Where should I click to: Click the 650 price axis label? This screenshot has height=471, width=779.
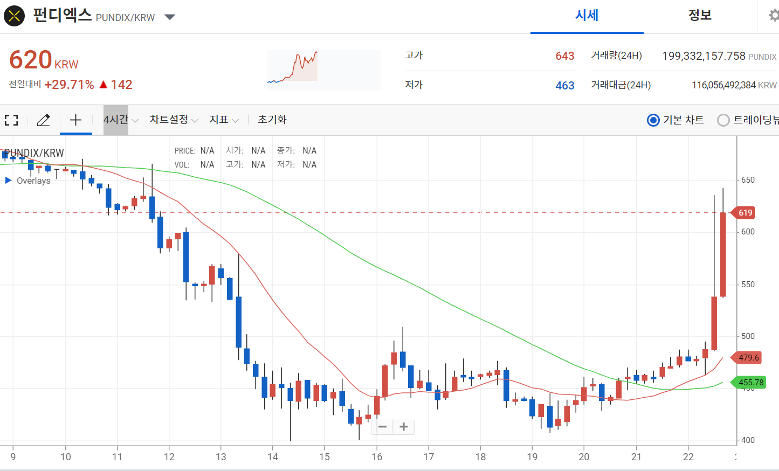pyautogui.click(x=748, y=180)
